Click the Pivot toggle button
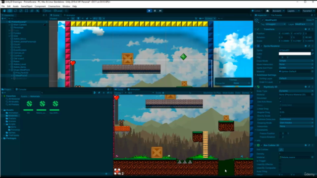Image resolution: width=317 pixels, height=178 pixels. coord(47,11)
